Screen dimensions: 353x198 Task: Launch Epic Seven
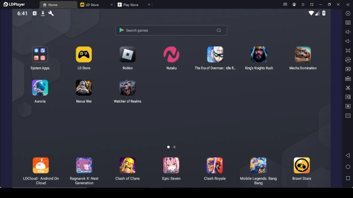[x=171, y=165]
